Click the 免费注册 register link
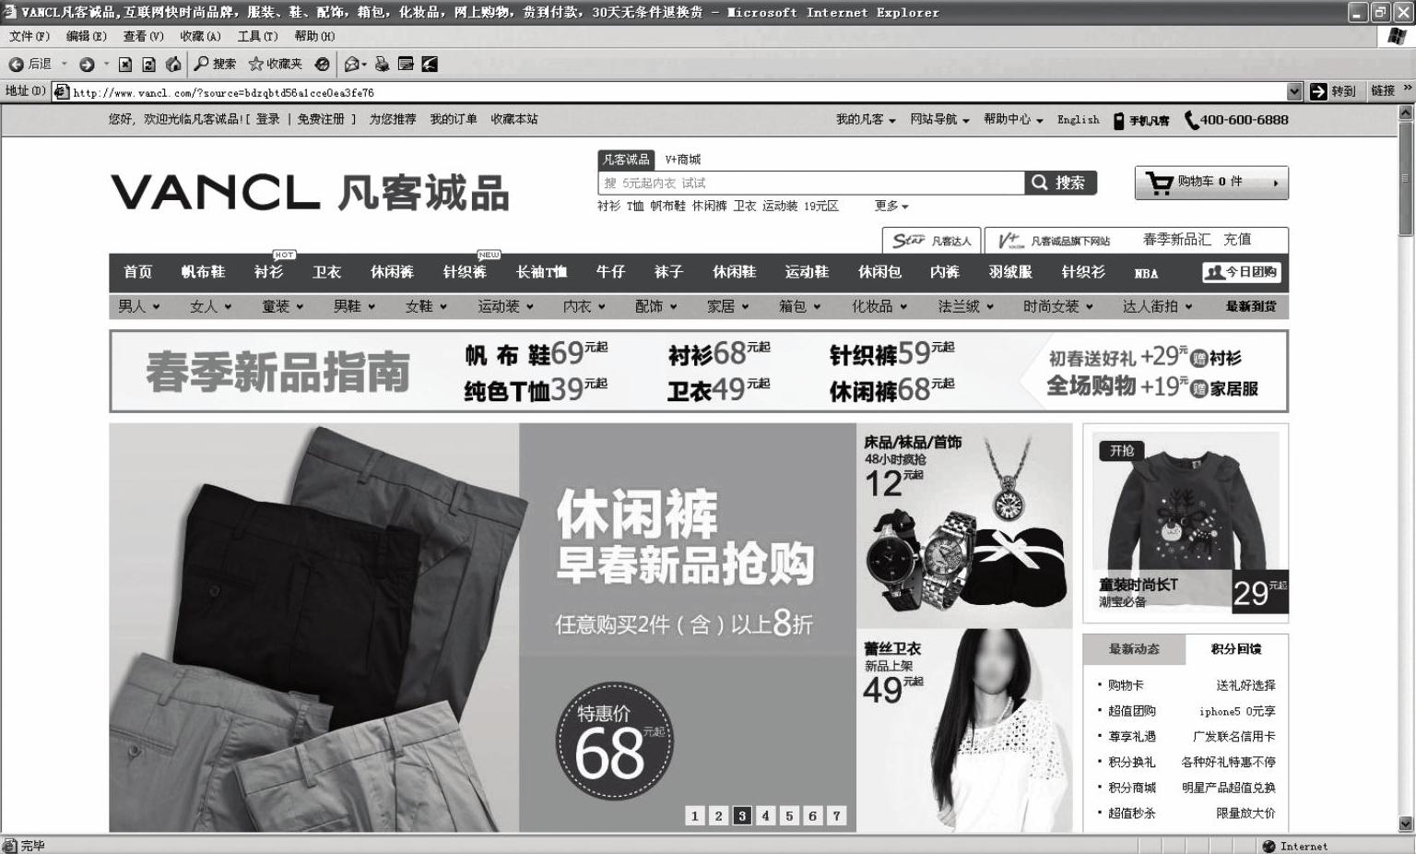Screen dimensions: 1416x854 (x=321, y=120)
